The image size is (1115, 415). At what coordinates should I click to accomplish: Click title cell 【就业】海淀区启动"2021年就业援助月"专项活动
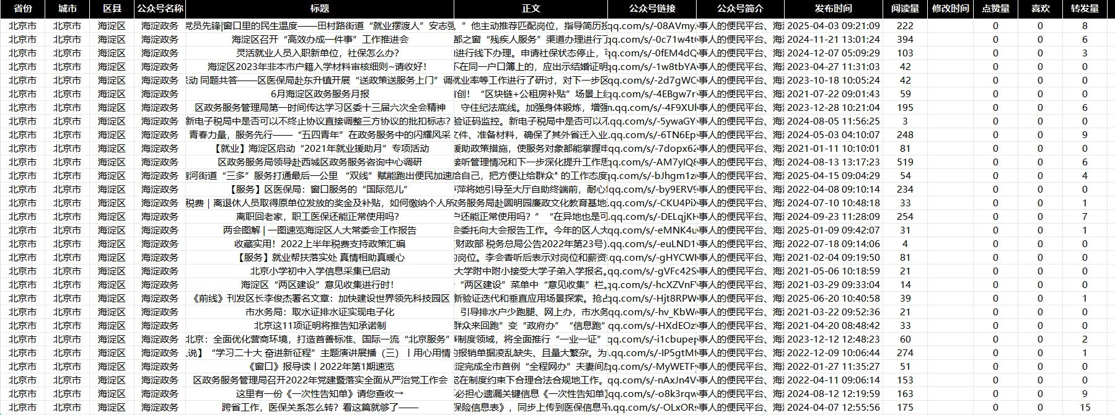tap(320, 148)
